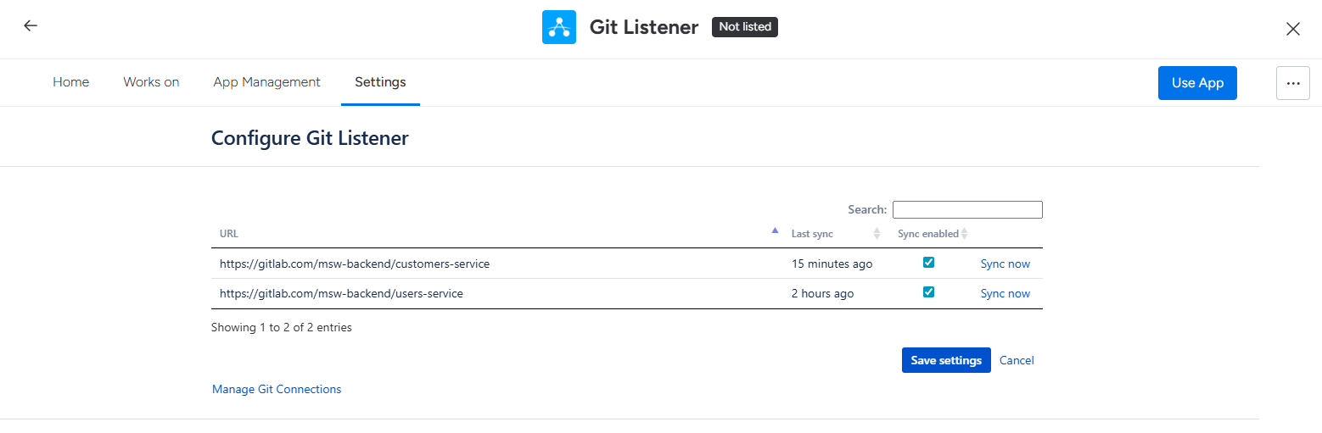Click the Save settings button
The image size is (1322, 433).
(x=945, y=360)
